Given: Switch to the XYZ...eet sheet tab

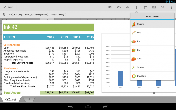Looking at the screenshot, I should click(x=10, y=99).
